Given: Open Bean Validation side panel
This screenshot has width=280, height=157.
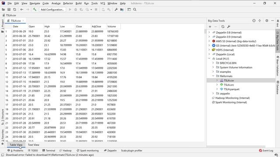Looking at the screenshot, I should coord(278,66).
